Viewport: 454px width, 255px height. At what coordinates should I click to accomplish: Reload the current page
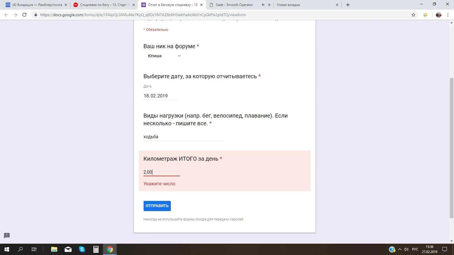point(24,15)
